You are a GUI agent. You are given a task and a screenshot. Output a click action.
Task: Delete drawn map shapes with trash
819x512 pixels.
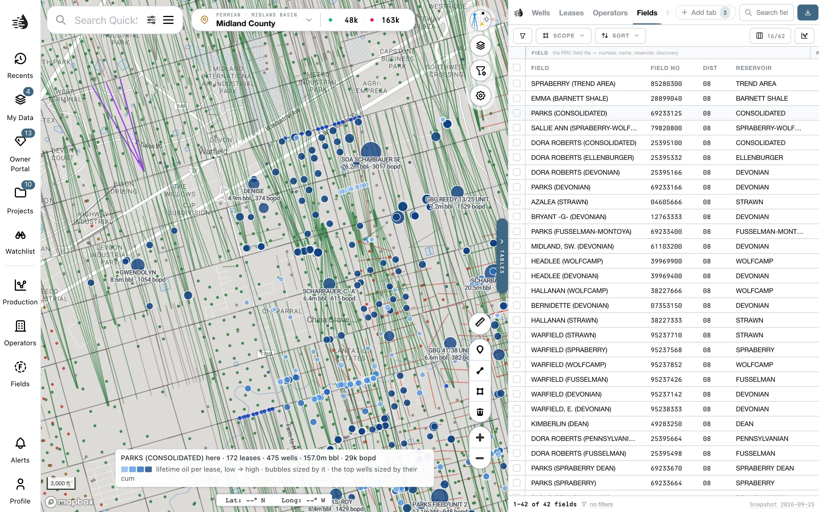coord(480,412)
